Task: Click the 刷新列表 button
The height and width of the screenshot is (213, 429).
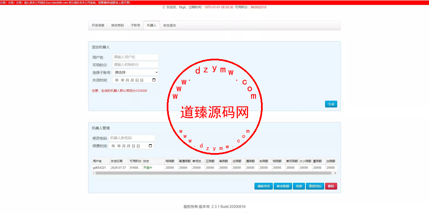Action: point(264,186)
